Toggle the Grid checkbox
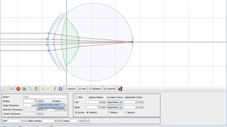 click(80, 89)
